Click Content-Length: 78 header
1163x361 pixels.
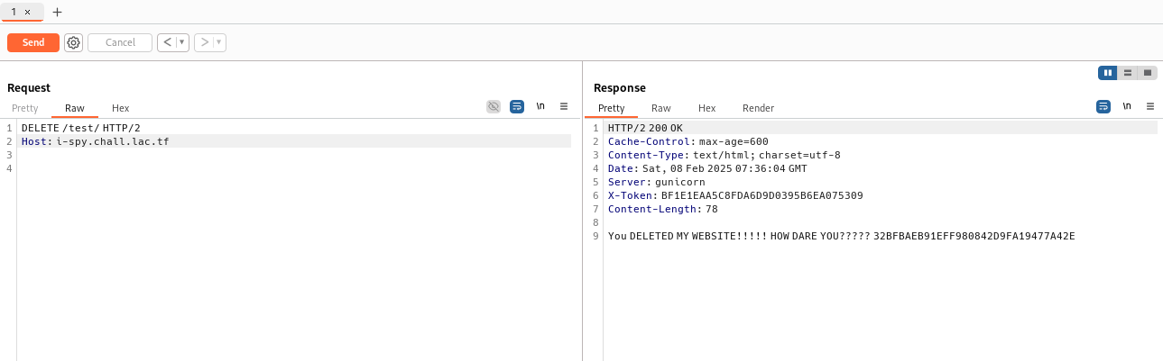pyautogui.click(x=663, y=209)
